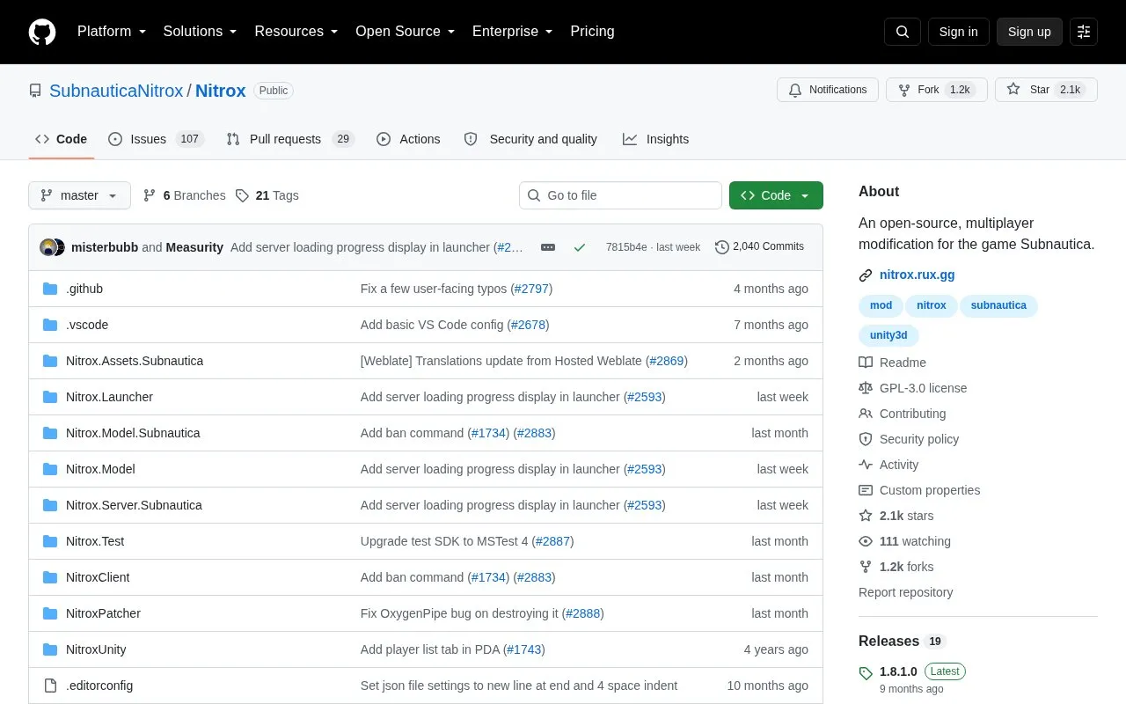Switch to the Issues tab
The width and height of the screenshot is (1126, 704).
[x=156, y=139]
